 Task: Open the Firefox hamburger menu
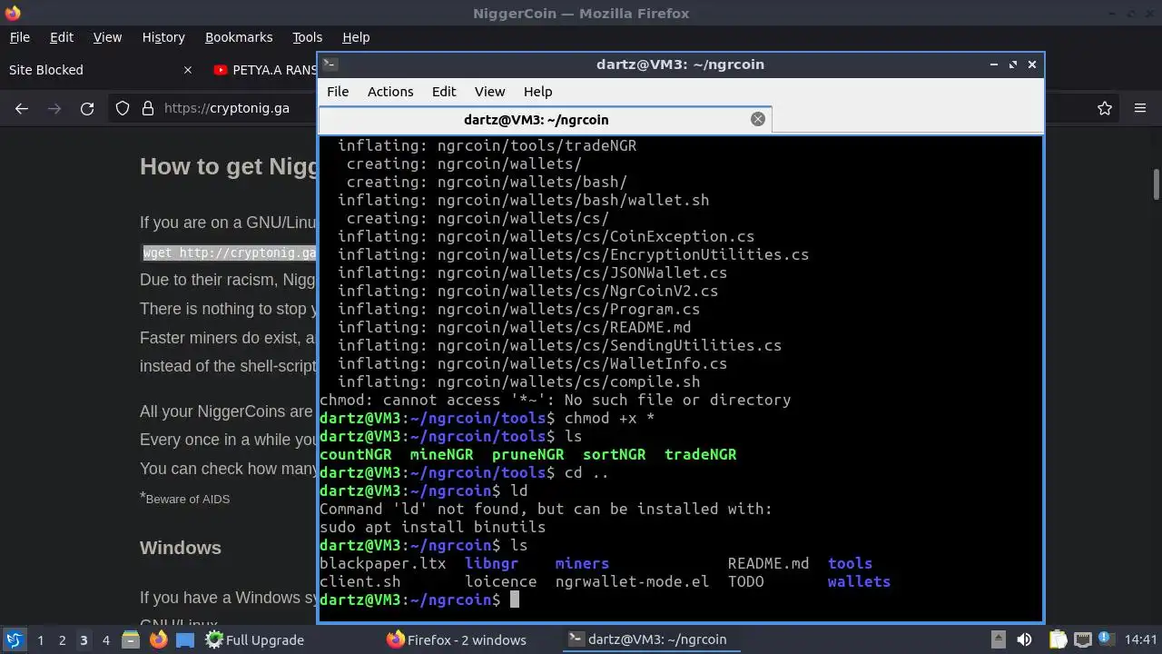tap(1140, 108)
